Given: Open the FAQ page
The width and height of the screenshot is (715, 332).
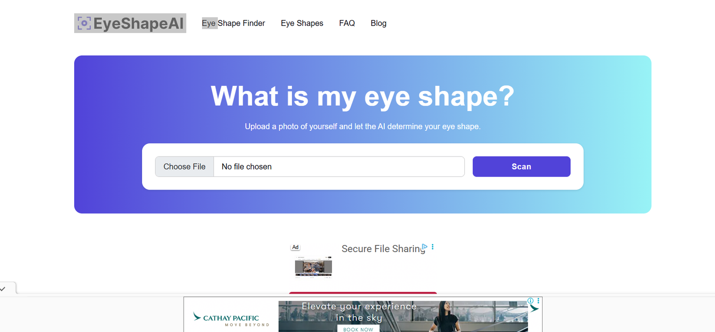Looking at the screenshot, I should (x=347, y=23).
